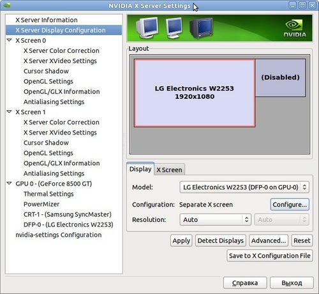Viewport: 319px width, 294px height.
Task: Select the Disabled display in layout
Action: [x=280, y=78]
